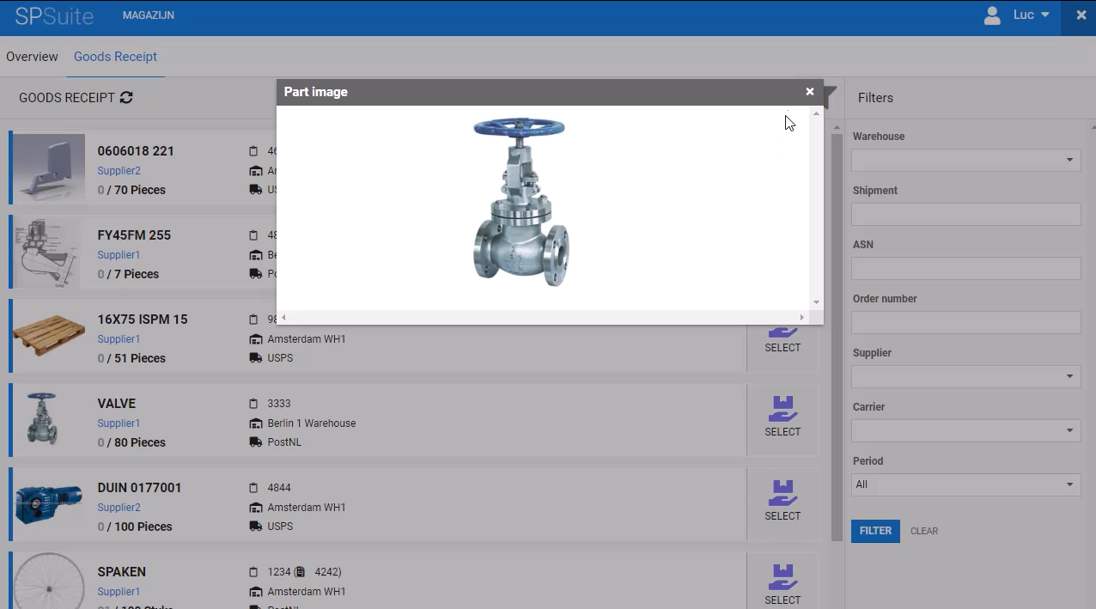The width and height of the screenshot is (1096, 609).
Task: Click Supplier1 link under FY45FM 255
Action: (119, 255)
